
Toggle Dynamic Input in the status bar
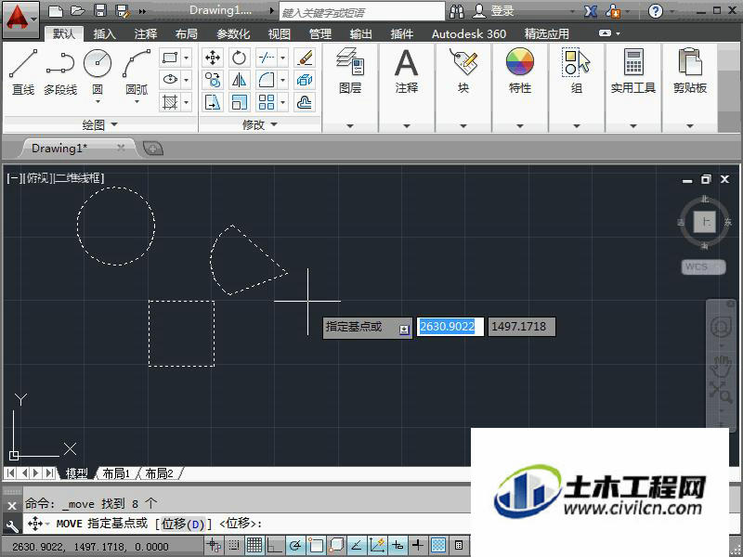click(398, 545)
